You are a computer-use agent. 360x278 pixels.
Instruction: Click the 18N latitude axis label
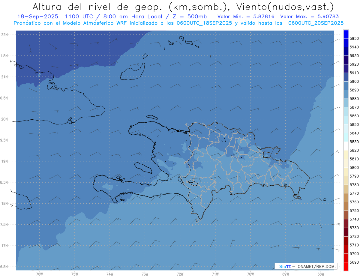[x=5, y=203]
